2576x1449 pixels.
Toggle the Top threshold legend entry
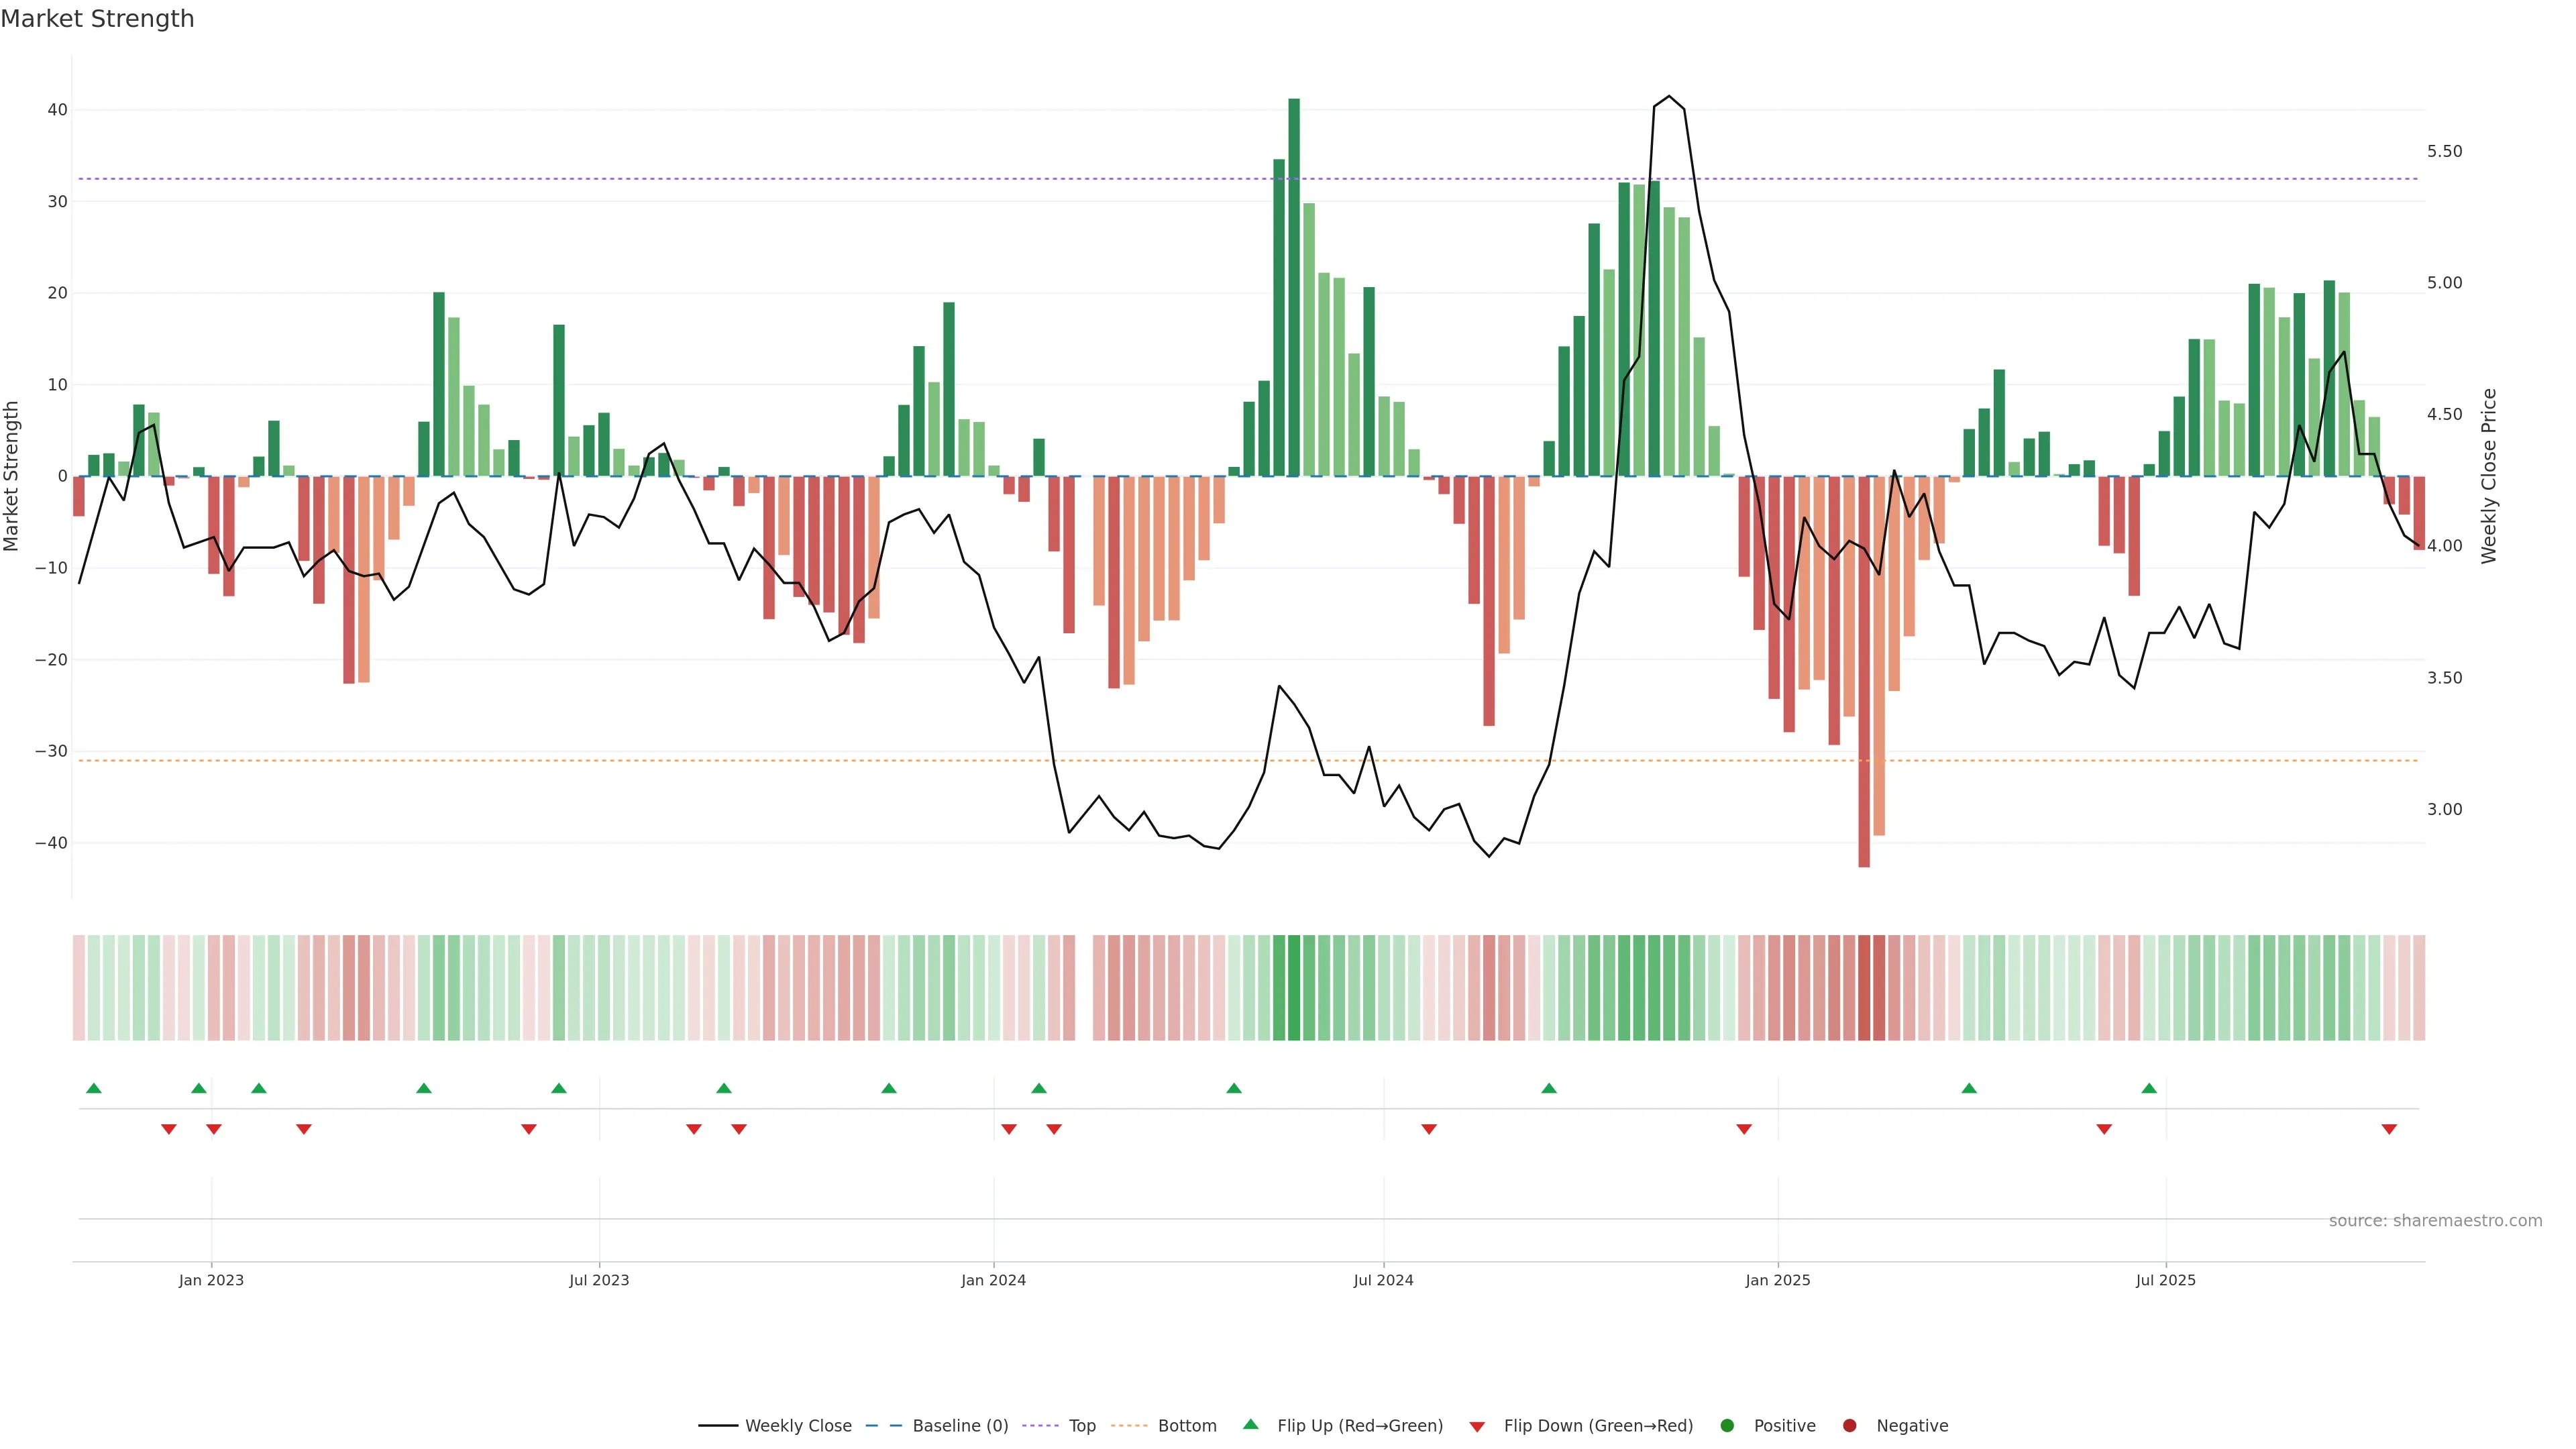tap(1082, 1426)
